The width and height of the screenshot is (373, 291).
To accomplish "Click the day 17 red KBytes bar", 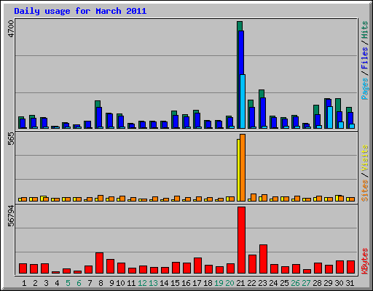I will point(197,266).
